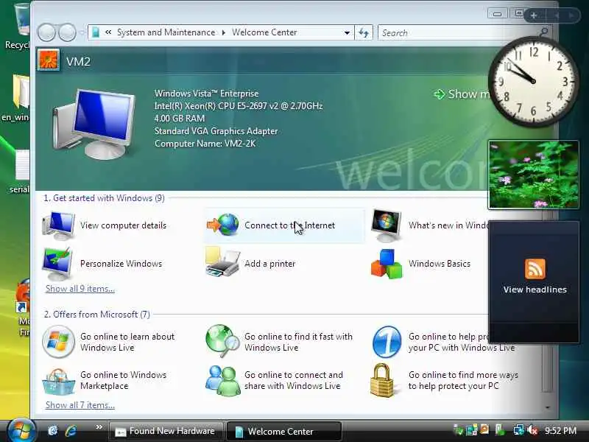The height and width of the screenshot is (442, 589).
Task: Open recent pages dropdown arrow
Action: tap(82, 32)
